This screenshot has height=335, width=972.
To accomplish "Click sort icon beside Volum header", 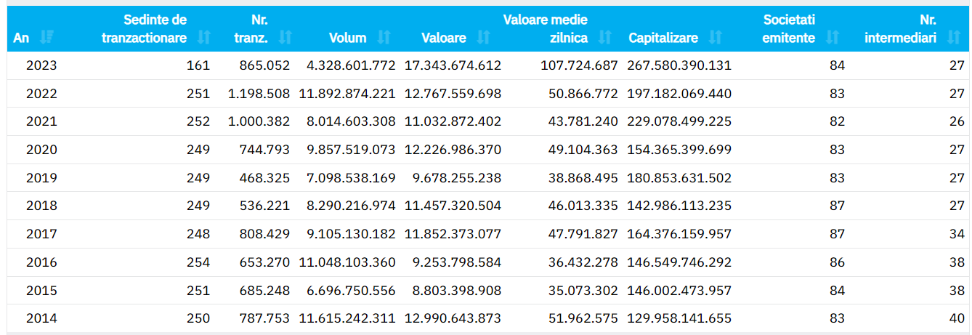I will pos(384,37).
